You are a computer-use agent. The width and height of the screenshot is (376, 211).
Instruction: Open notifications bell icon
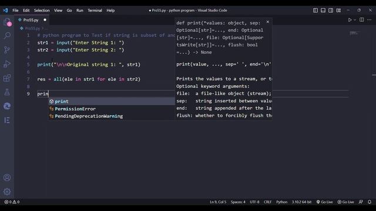tap(370, 202)
